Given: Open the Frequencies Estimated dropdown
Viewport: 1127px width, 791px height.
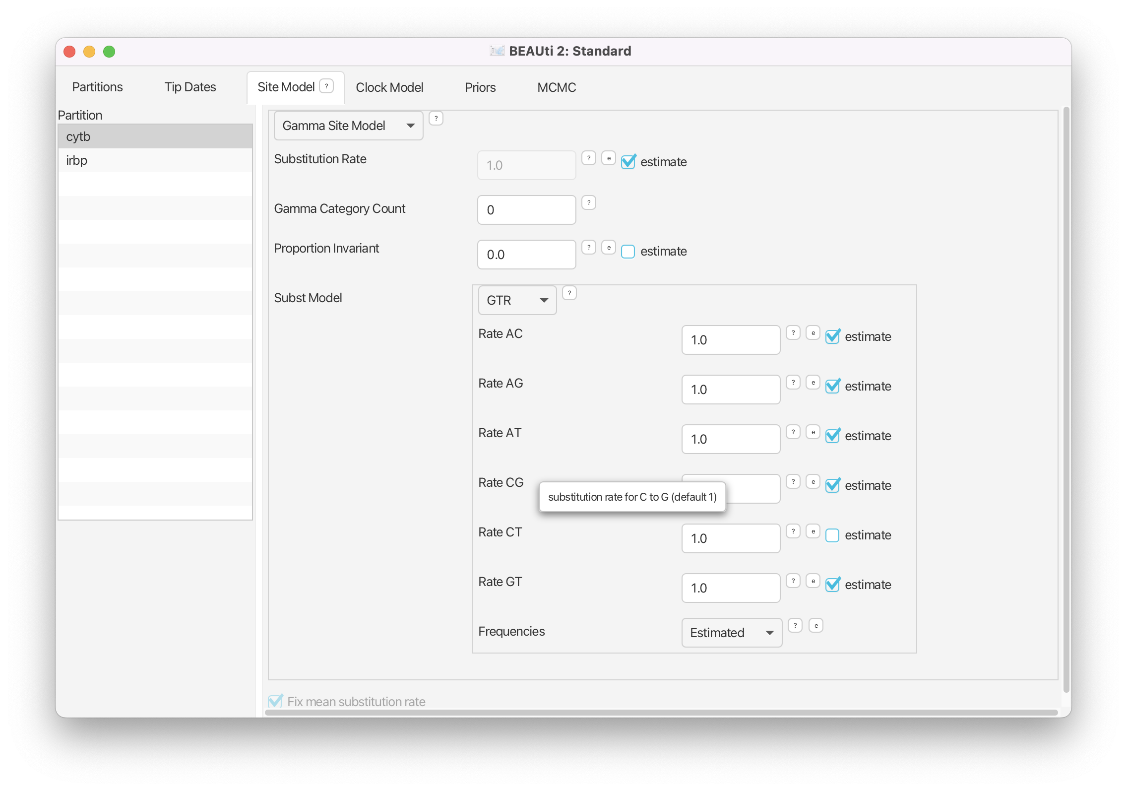Looking at the screenshot, I should 732,633.
